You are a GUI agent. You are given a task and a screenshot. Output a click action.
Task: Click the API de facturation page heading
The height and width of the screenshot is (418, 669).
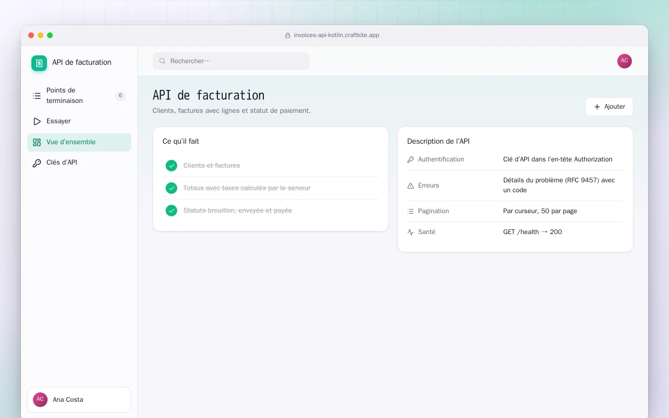click(x=209, y=96)
